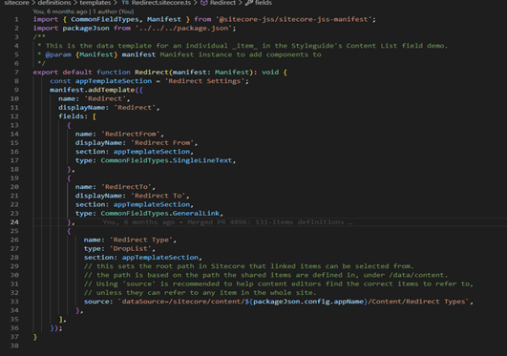The image size is (507, 356).
Task: Click line number 24 in the gutter
Action: click(14, 222)
